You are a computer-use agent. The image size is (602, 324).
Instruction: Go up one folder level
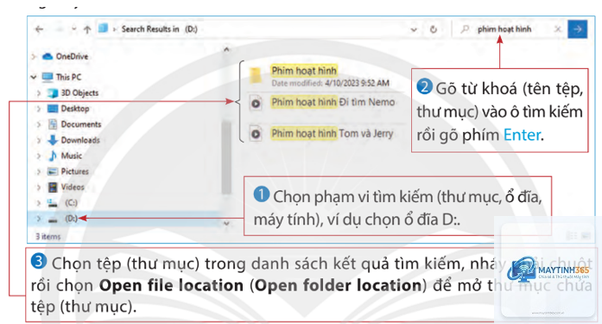[87, 29]
